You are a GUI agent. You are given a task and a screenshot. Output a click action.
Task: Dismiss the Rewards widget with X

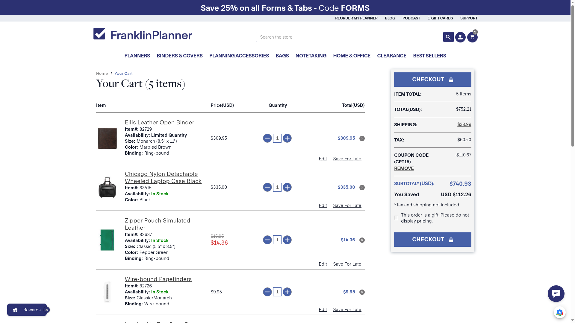[x=47, y=310]
